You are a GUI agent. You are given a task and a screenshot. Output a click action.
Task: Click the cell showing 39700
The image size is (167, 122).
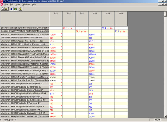pyautogui.click(x=56, y=71)
